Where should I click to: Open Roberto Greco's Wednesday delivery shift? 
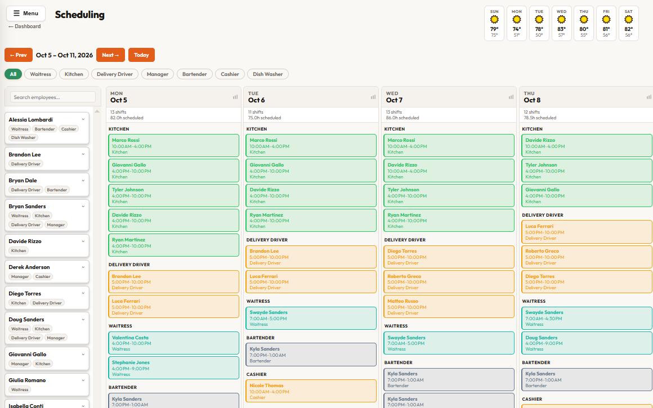[x=449, y=282]
